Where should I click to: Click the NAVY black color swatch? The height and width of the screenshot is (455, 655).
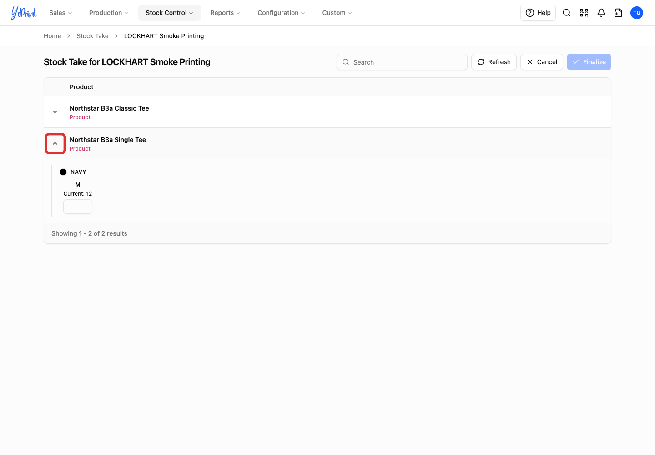[x=63, y=172]
